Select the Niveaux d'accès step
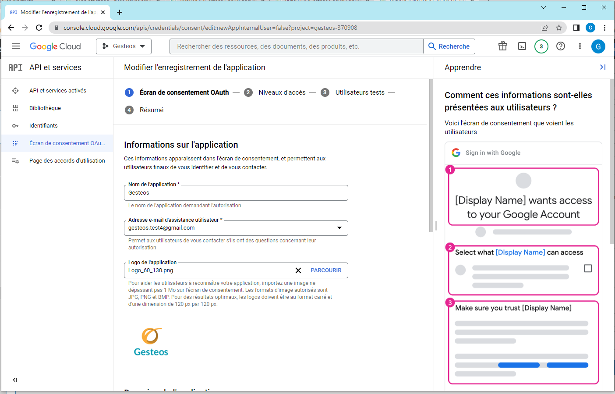Screen dimensions: 615x394 [282, 92]
